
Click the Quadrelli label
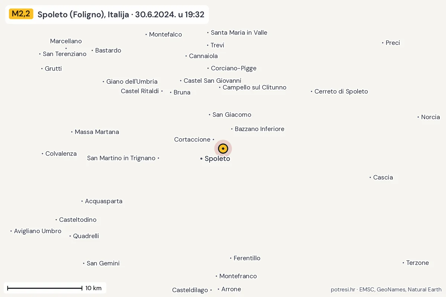(x=86, y=236)
